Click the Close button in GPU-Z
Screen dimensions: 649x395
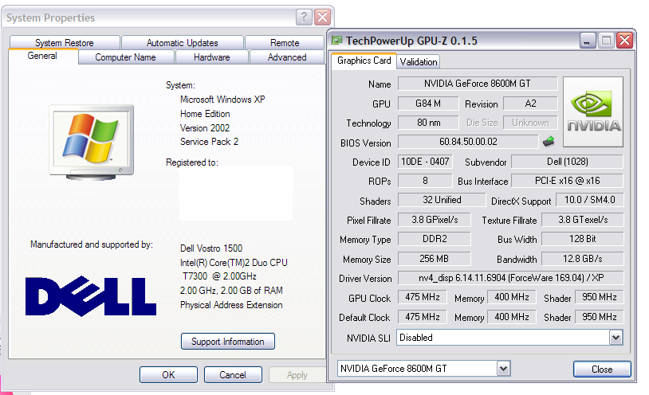point(602,369)
